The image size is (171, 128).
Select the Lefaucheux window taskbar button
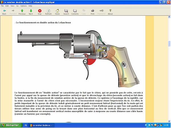[41, 125]
